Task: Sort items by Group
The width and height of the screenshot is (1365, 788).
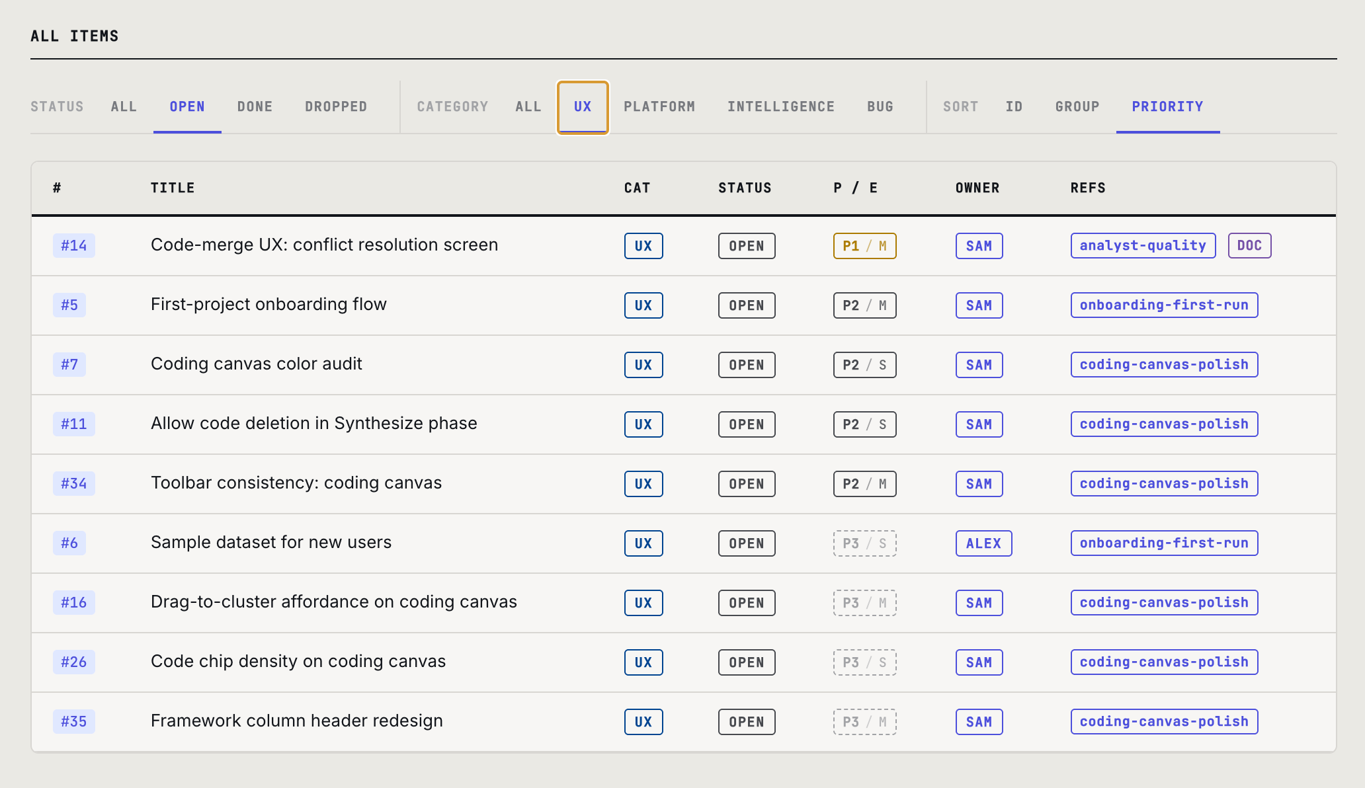Action: click(x=1077, y=106)
